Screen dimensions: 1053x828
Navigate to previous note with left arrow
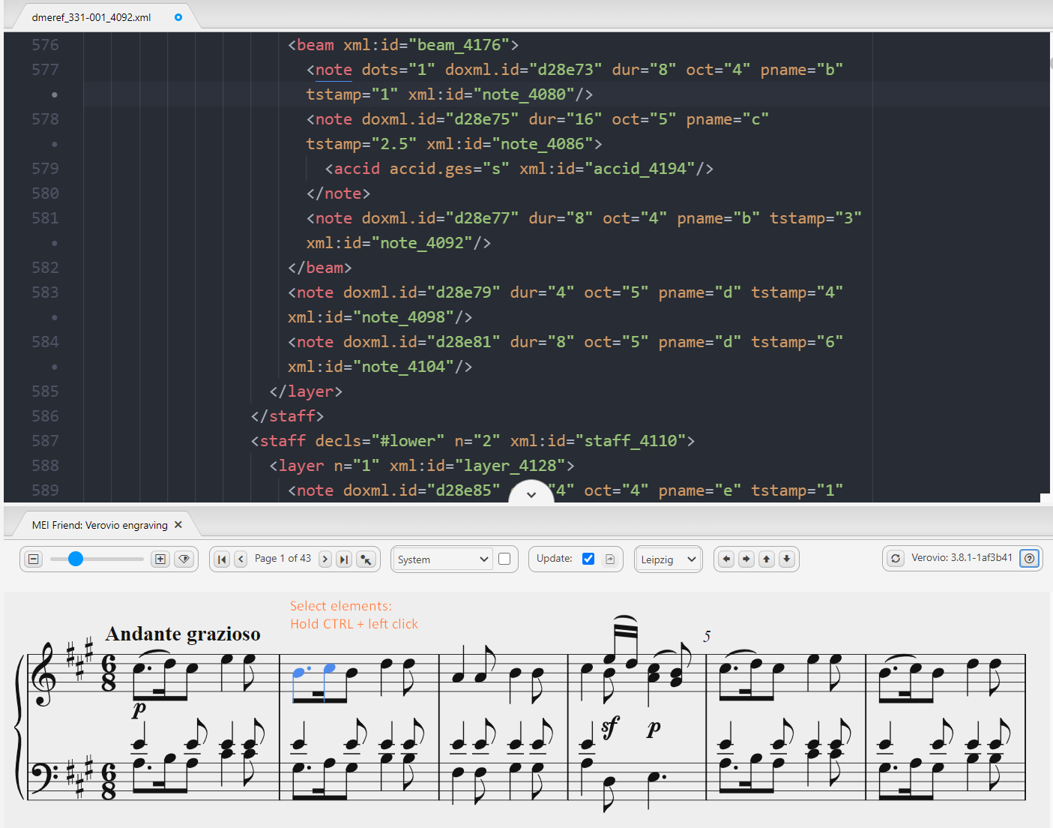(x=725, y=559)
